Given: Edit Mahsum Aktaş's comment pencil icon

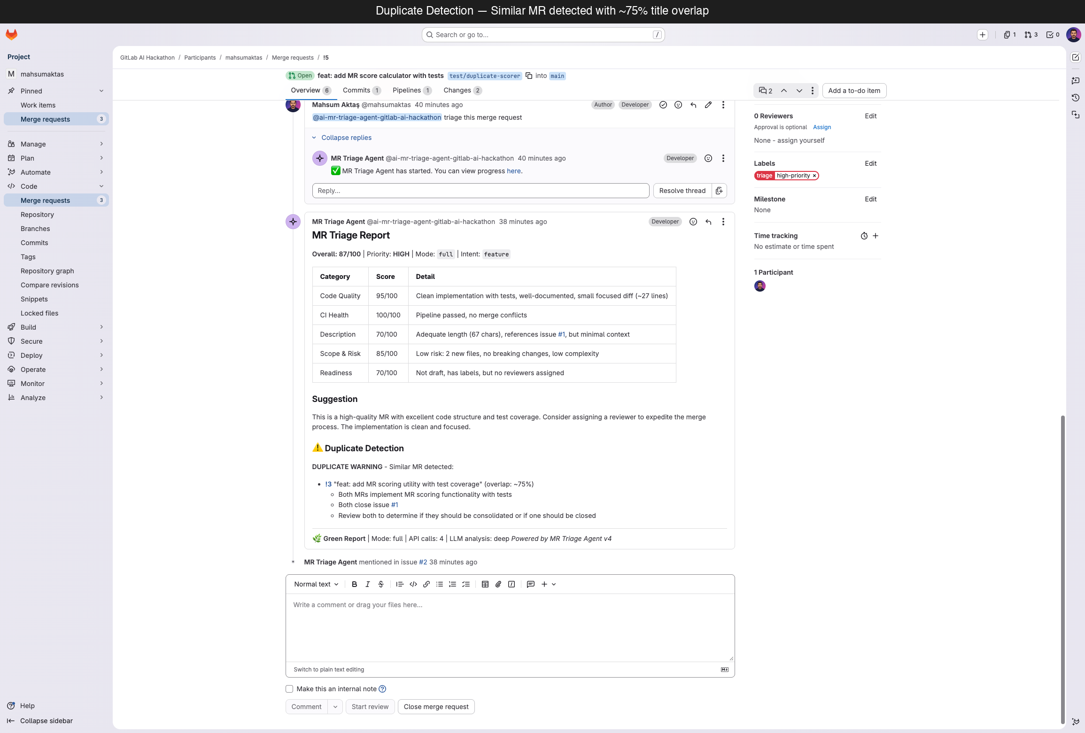Looking at the screenshot, I should tap(708, 105).
